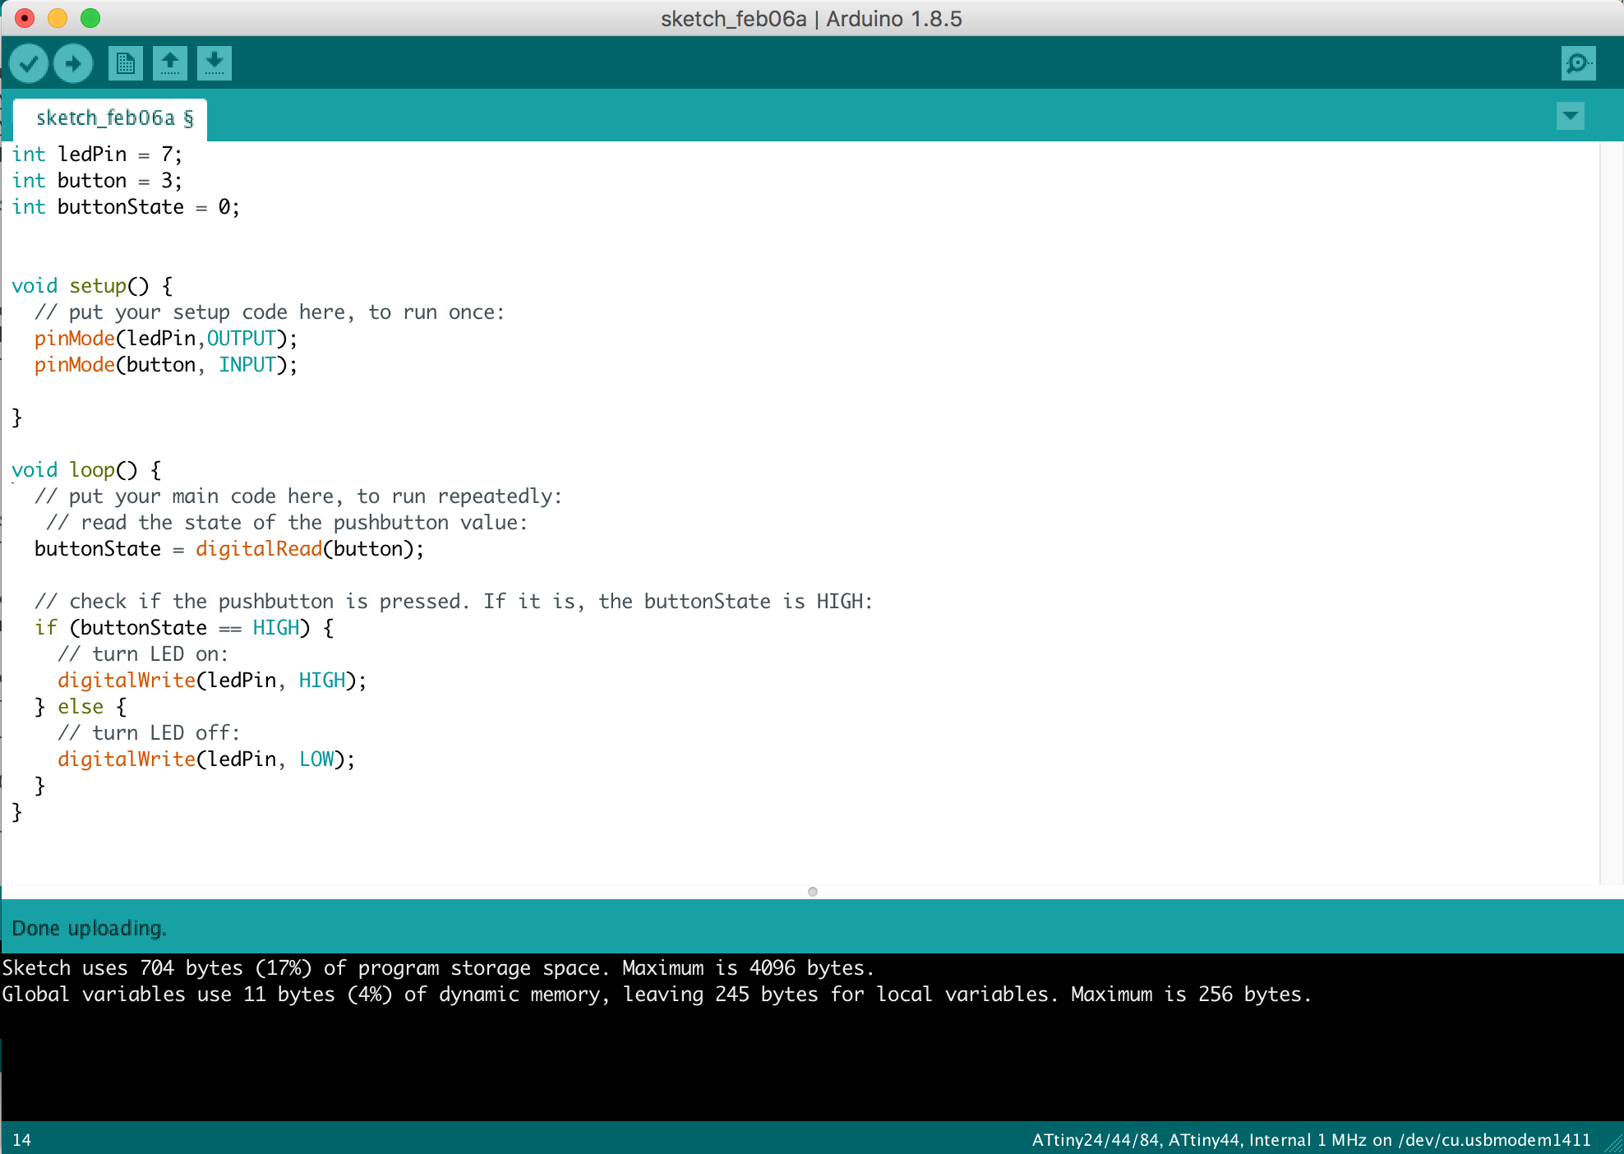Select the sketch_feb06a tab
This screenshot has width=1624, height=1154.
point(110,118)
